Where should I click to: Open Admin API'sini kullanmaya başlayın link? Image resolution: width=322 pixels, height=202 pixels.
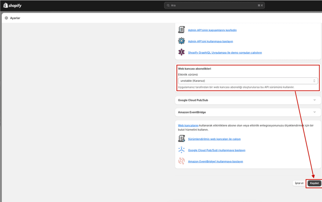click(211, 41)
